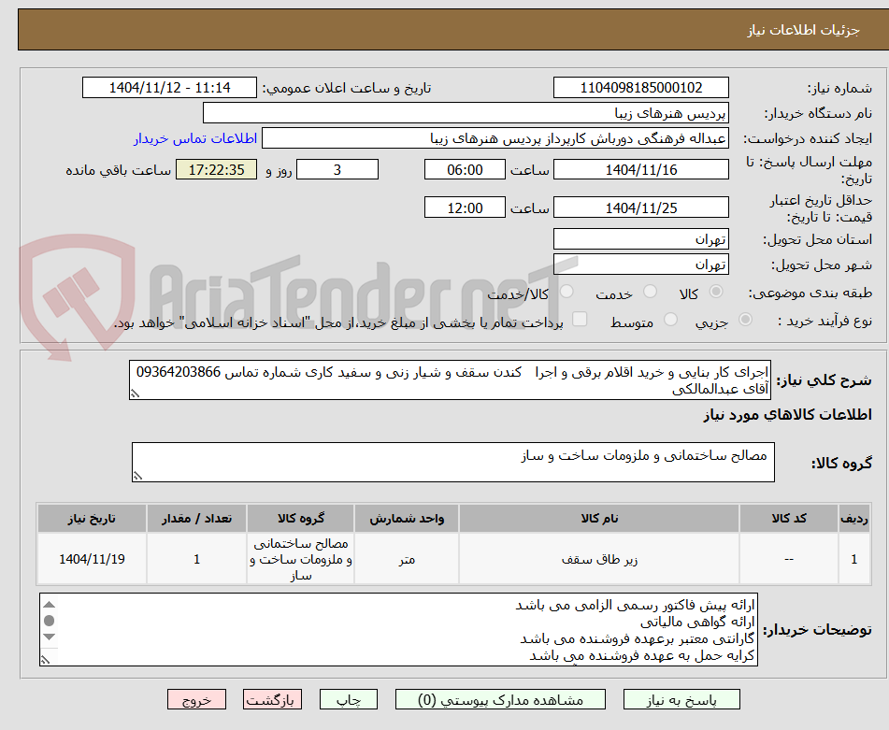Click the واحد شمارش column header
Image resolution: width=889 pixels, height=730 pixels.
pyautogui.click(x=407, y=519)
